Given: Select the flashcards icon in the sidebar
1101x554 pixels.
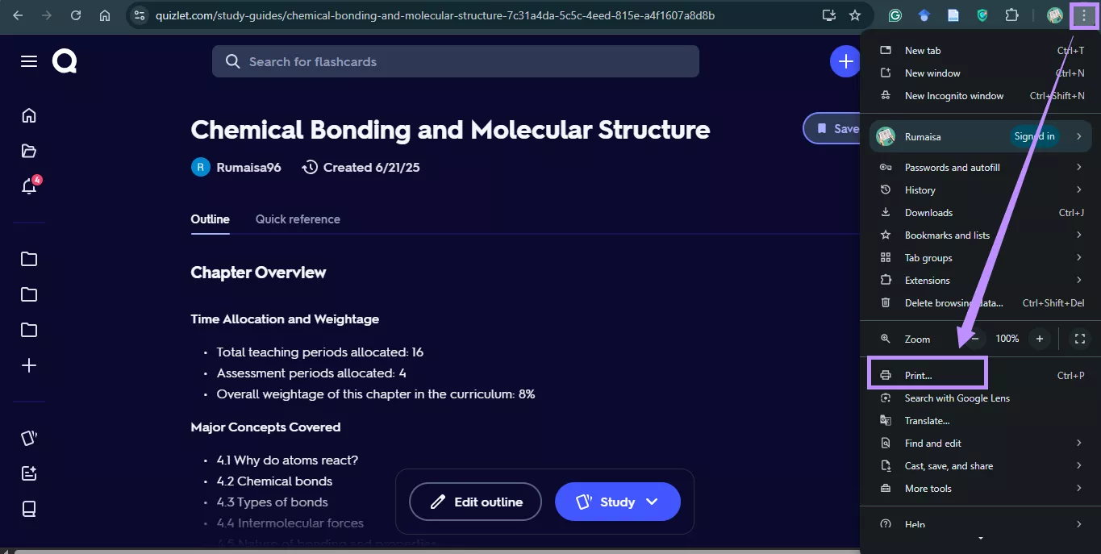Looking at the screenshot, I should coord(28,438).
